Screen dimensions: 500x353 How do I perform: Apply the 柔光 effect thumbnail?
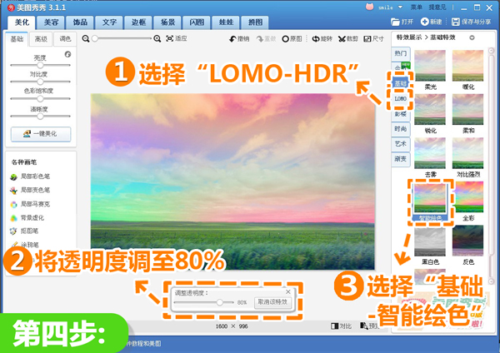[x=430, y=66]
